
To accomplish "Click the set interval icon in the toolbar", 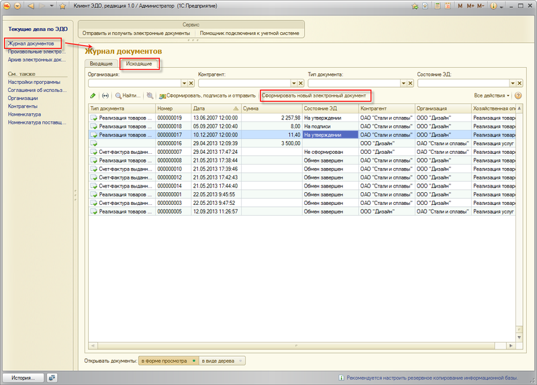I will point(105,96).
